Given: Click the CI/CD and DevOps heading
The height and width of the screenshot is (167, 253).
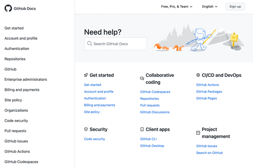Looking at the screenshot, I should click(221, 75).
